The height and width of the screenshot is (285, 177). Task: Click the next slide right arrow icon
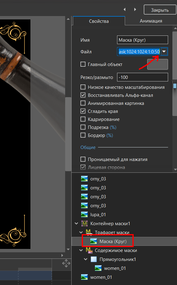135,10
